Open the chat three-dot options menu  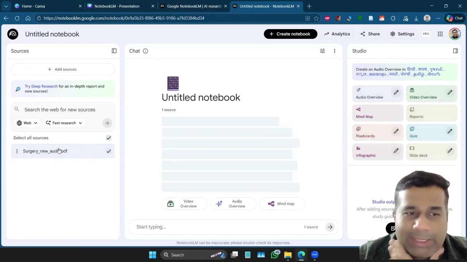tap(335, 51)
